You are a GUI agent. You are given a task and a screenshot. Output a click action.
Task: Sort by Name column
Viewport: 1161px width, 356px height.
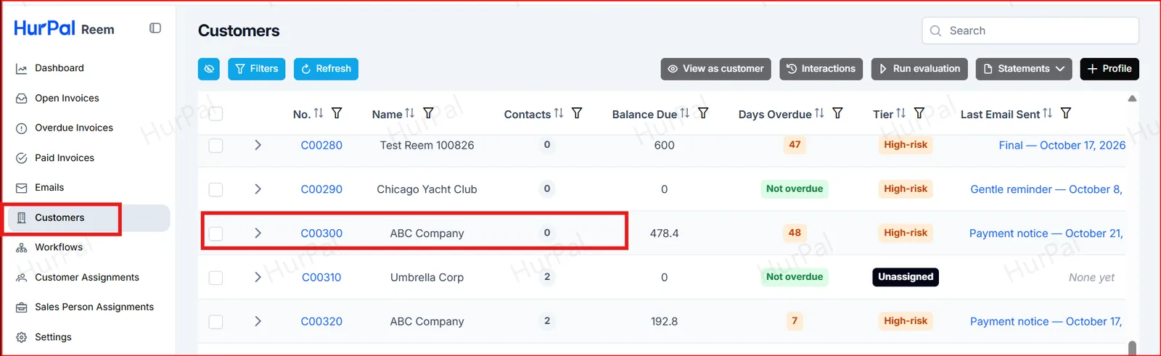tap(410, 113)
